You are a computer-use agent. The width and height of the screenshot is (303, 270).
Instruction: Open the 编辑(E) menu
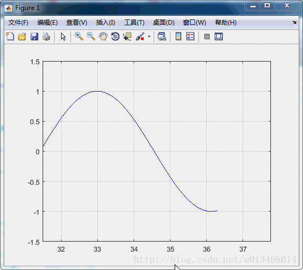pyautogui.click(x=47, y=23)
